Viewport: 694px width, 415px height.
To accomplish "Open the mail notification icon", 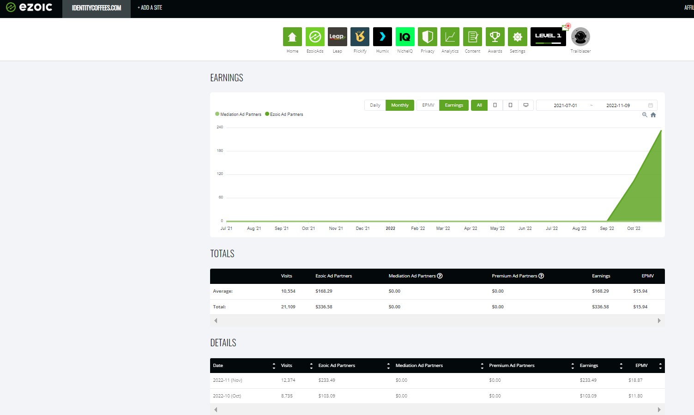I will point(566,27).
